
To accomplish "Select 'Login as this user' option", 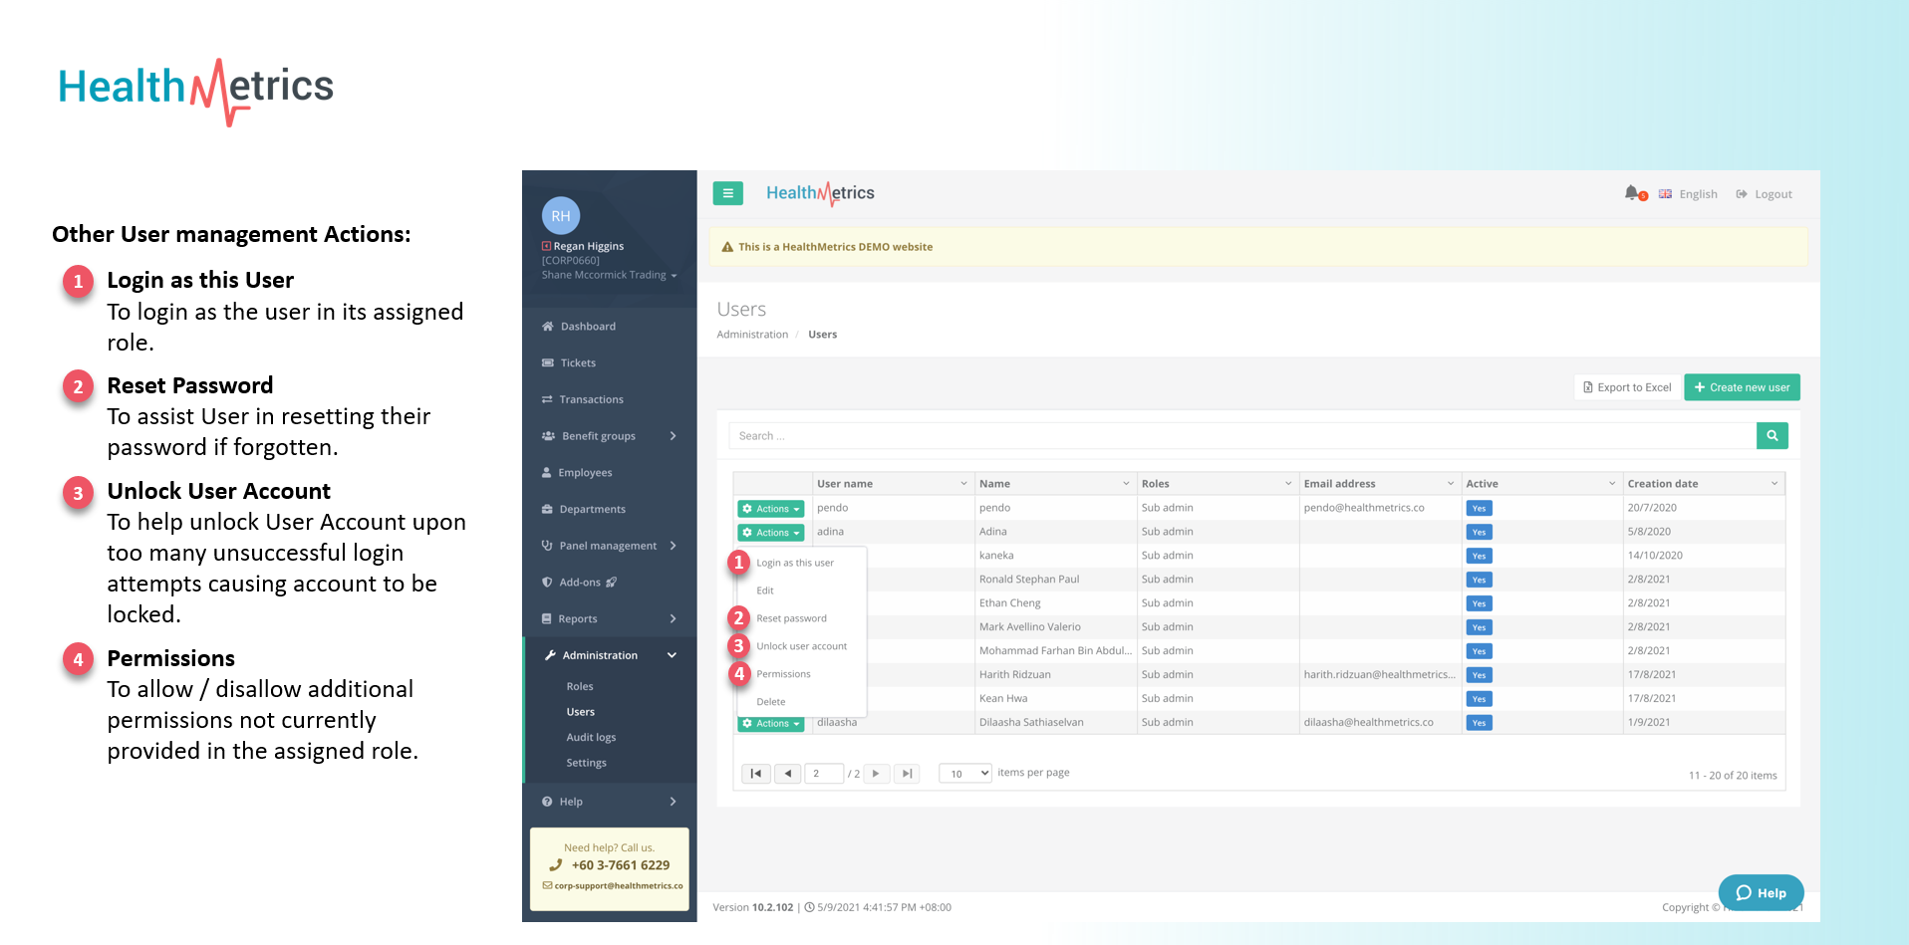I will pyautogui.click(x=794, y=564).
